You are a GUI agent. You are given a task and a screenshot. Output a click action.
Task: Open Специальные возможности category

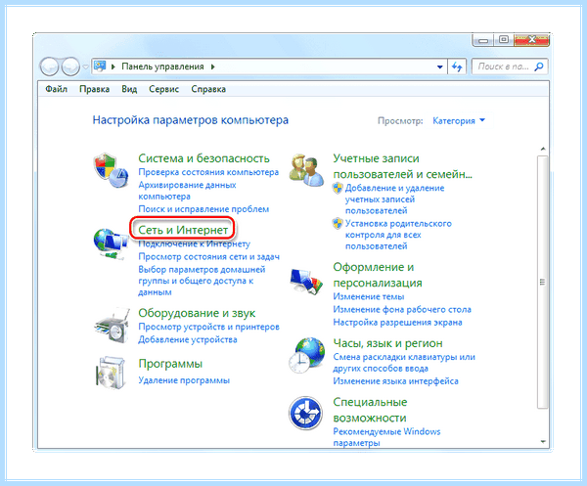[370, 410]
